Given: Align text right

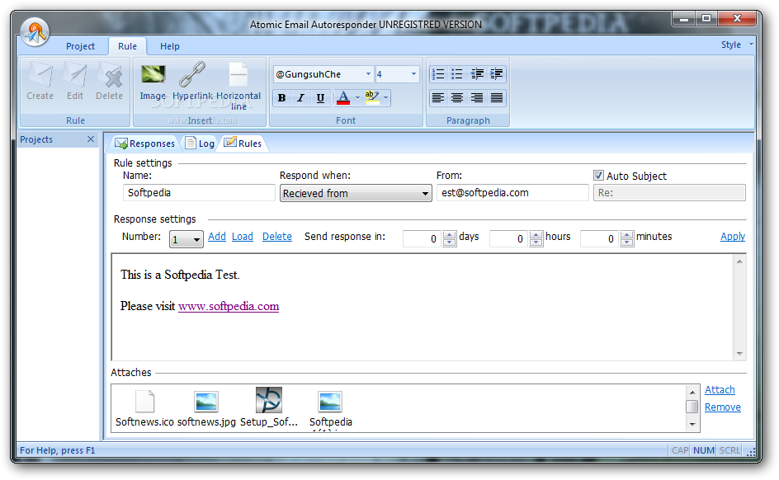Looking at the screenshot, I should [477, 98].
